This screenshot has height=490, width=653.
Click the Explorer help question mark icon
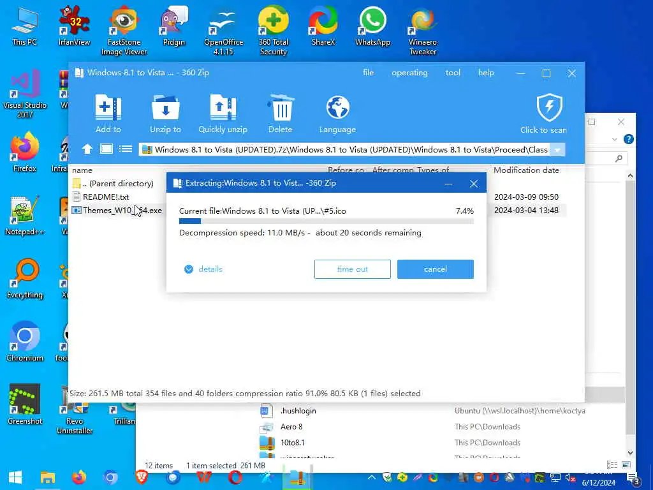tap(628, 139)
